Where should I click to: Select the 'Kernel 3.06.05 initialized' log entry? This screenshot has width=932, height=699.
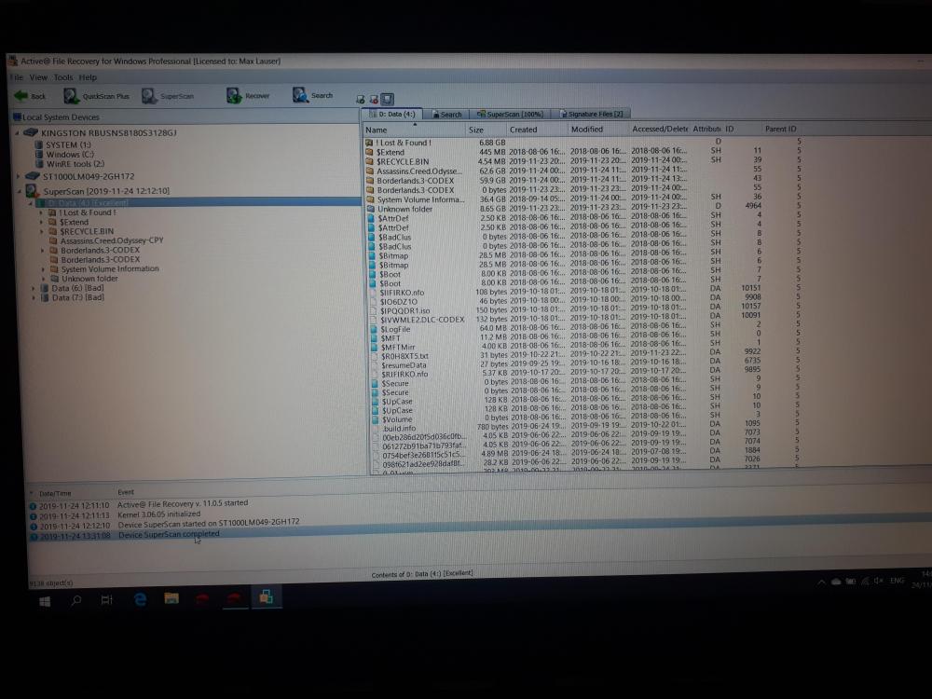(158, 514)
